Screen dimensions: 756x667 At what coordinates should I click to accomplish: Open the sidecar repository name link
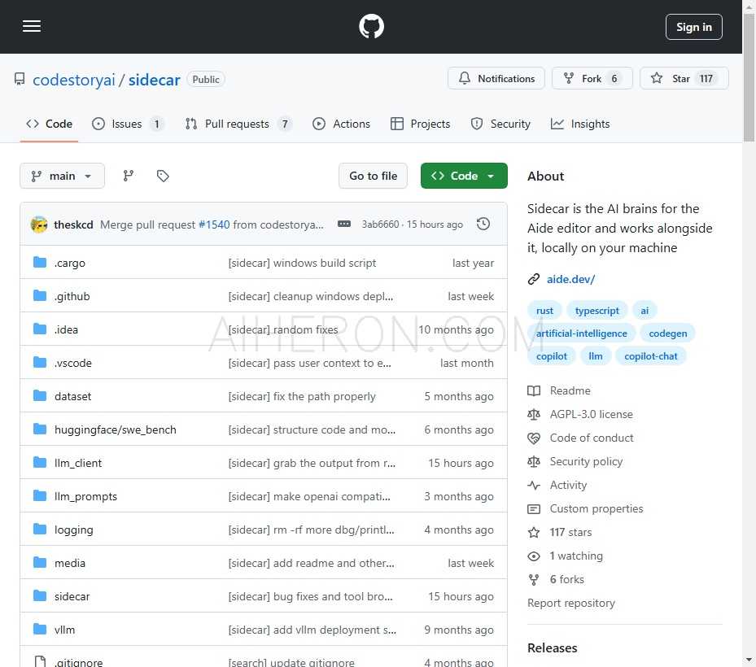pos(155,80)
